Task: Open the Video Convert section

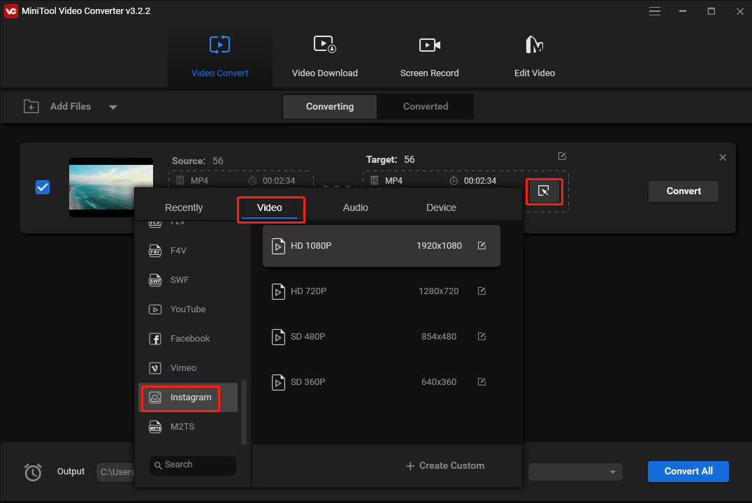Action: (x=219, y=56)
